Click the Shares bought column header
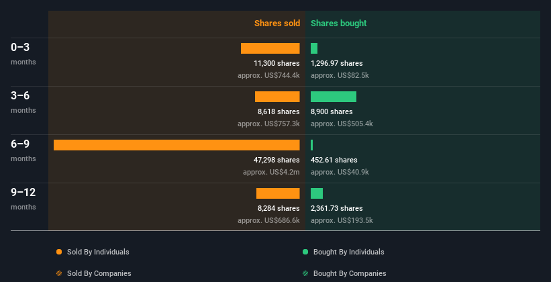 pos(338,23)
